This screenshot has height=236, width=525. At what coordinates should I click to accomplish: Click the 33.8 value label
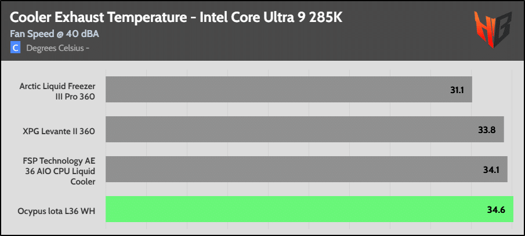click(487, 130)
